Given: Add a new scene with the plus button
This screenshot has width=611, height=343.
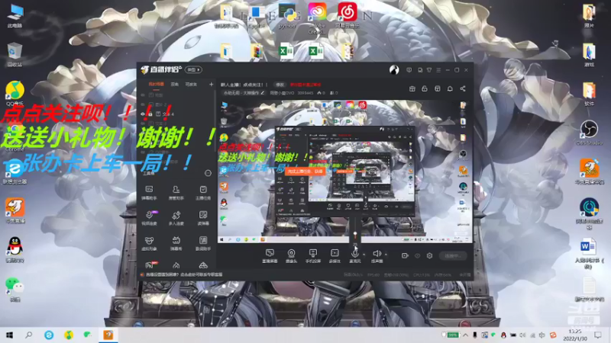Looking at the screenshot, I should click(211, 84).
